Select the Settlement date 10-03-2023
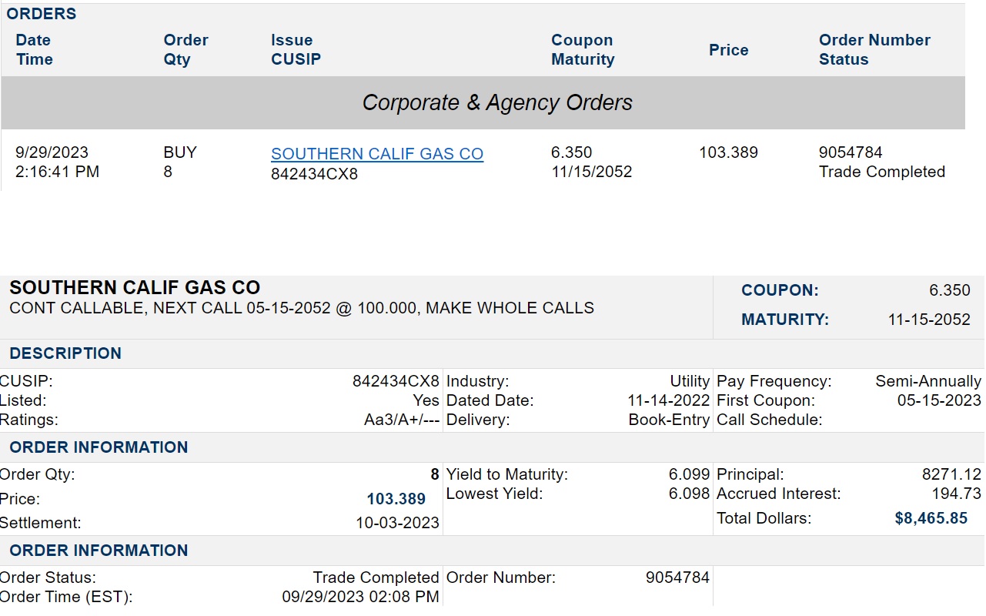Viewport: 986px width, 616px height. [397, 523]
